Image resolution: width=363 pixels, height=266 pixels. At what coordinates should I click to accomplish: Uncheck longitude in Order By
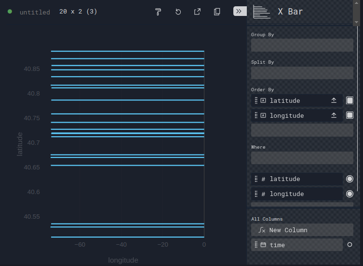(350, 115)
